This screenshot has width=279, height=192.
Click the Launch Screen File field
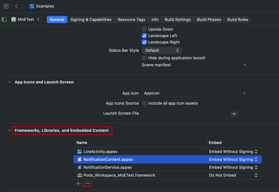[190, 114]
